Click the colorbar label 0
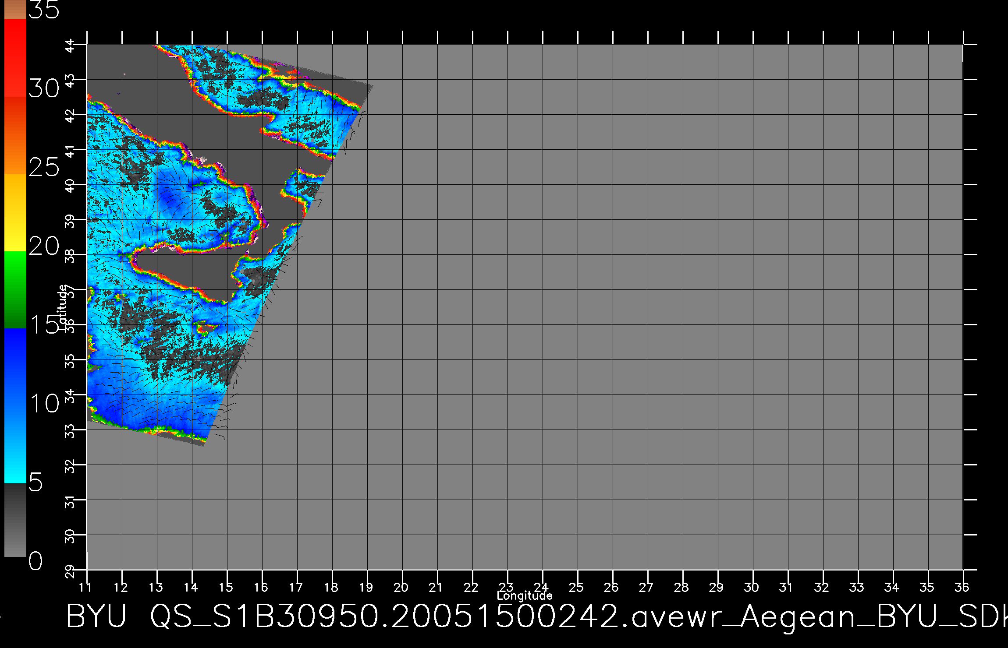 pos(36,561)
